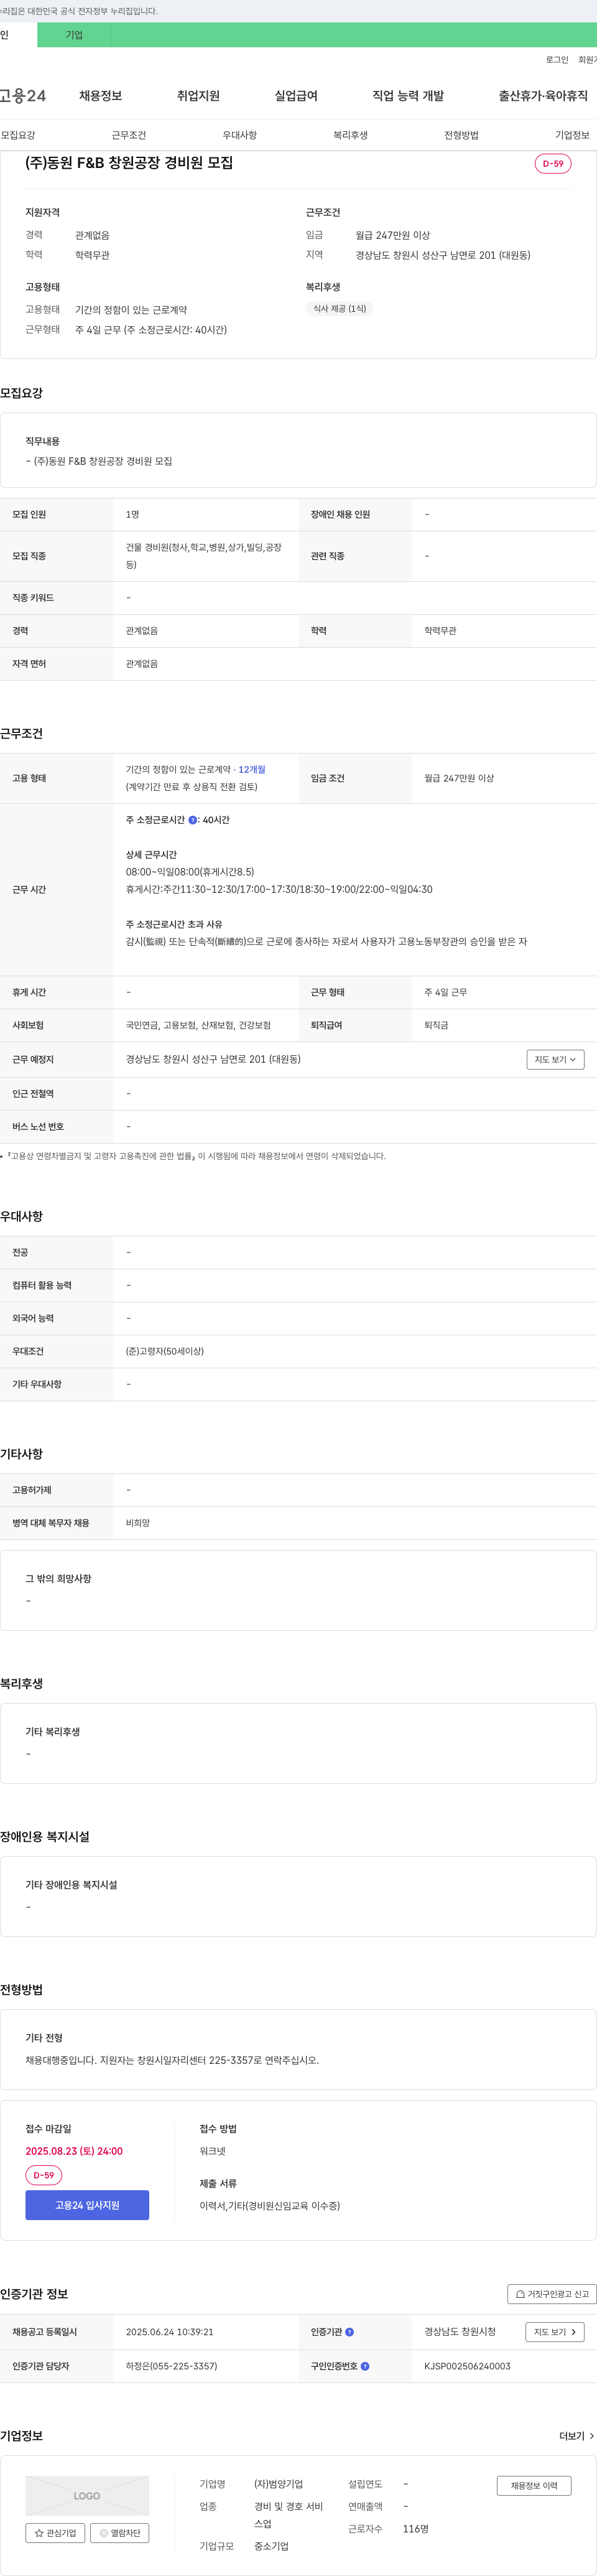
Task: Jump to 모집요강 section tab
Action: point(18,135)
